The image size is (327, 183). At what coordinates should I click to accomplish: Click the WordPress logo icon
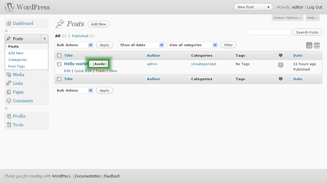pyautogui.click(x=9, y=7)
